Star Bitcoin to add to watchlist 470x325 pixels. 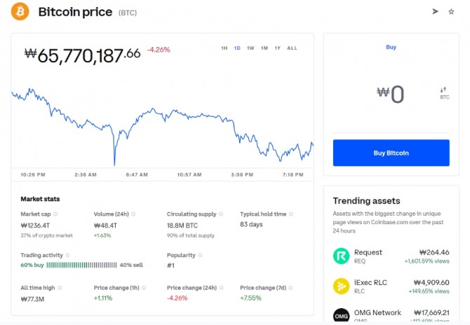click(x=451, y=11)
